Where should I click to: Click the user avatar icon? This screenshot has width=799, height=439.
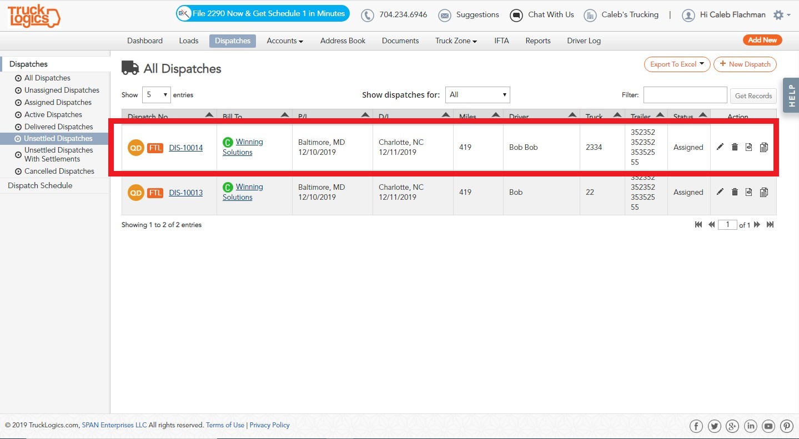(689, 16)
